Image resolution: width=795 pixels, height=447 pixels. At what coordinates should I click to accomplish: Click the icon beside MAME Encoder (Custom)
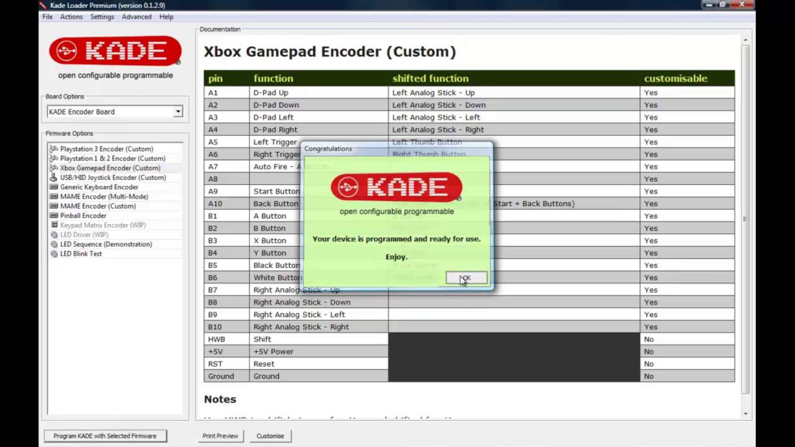point(54,206)
